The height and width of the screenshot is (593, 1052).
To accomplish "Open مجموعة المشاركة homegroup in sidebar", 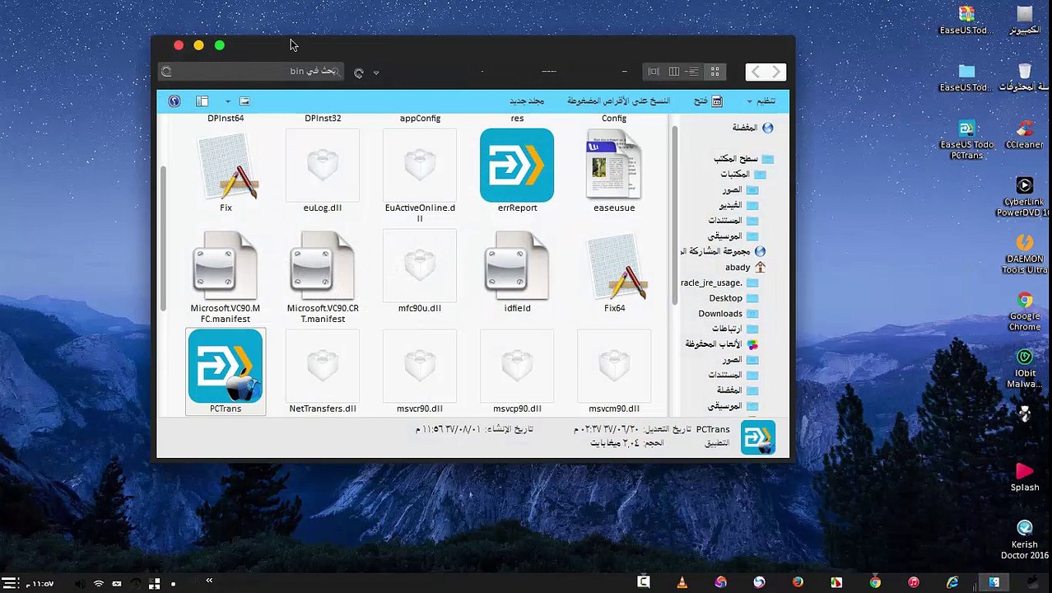I will [724, 251].
